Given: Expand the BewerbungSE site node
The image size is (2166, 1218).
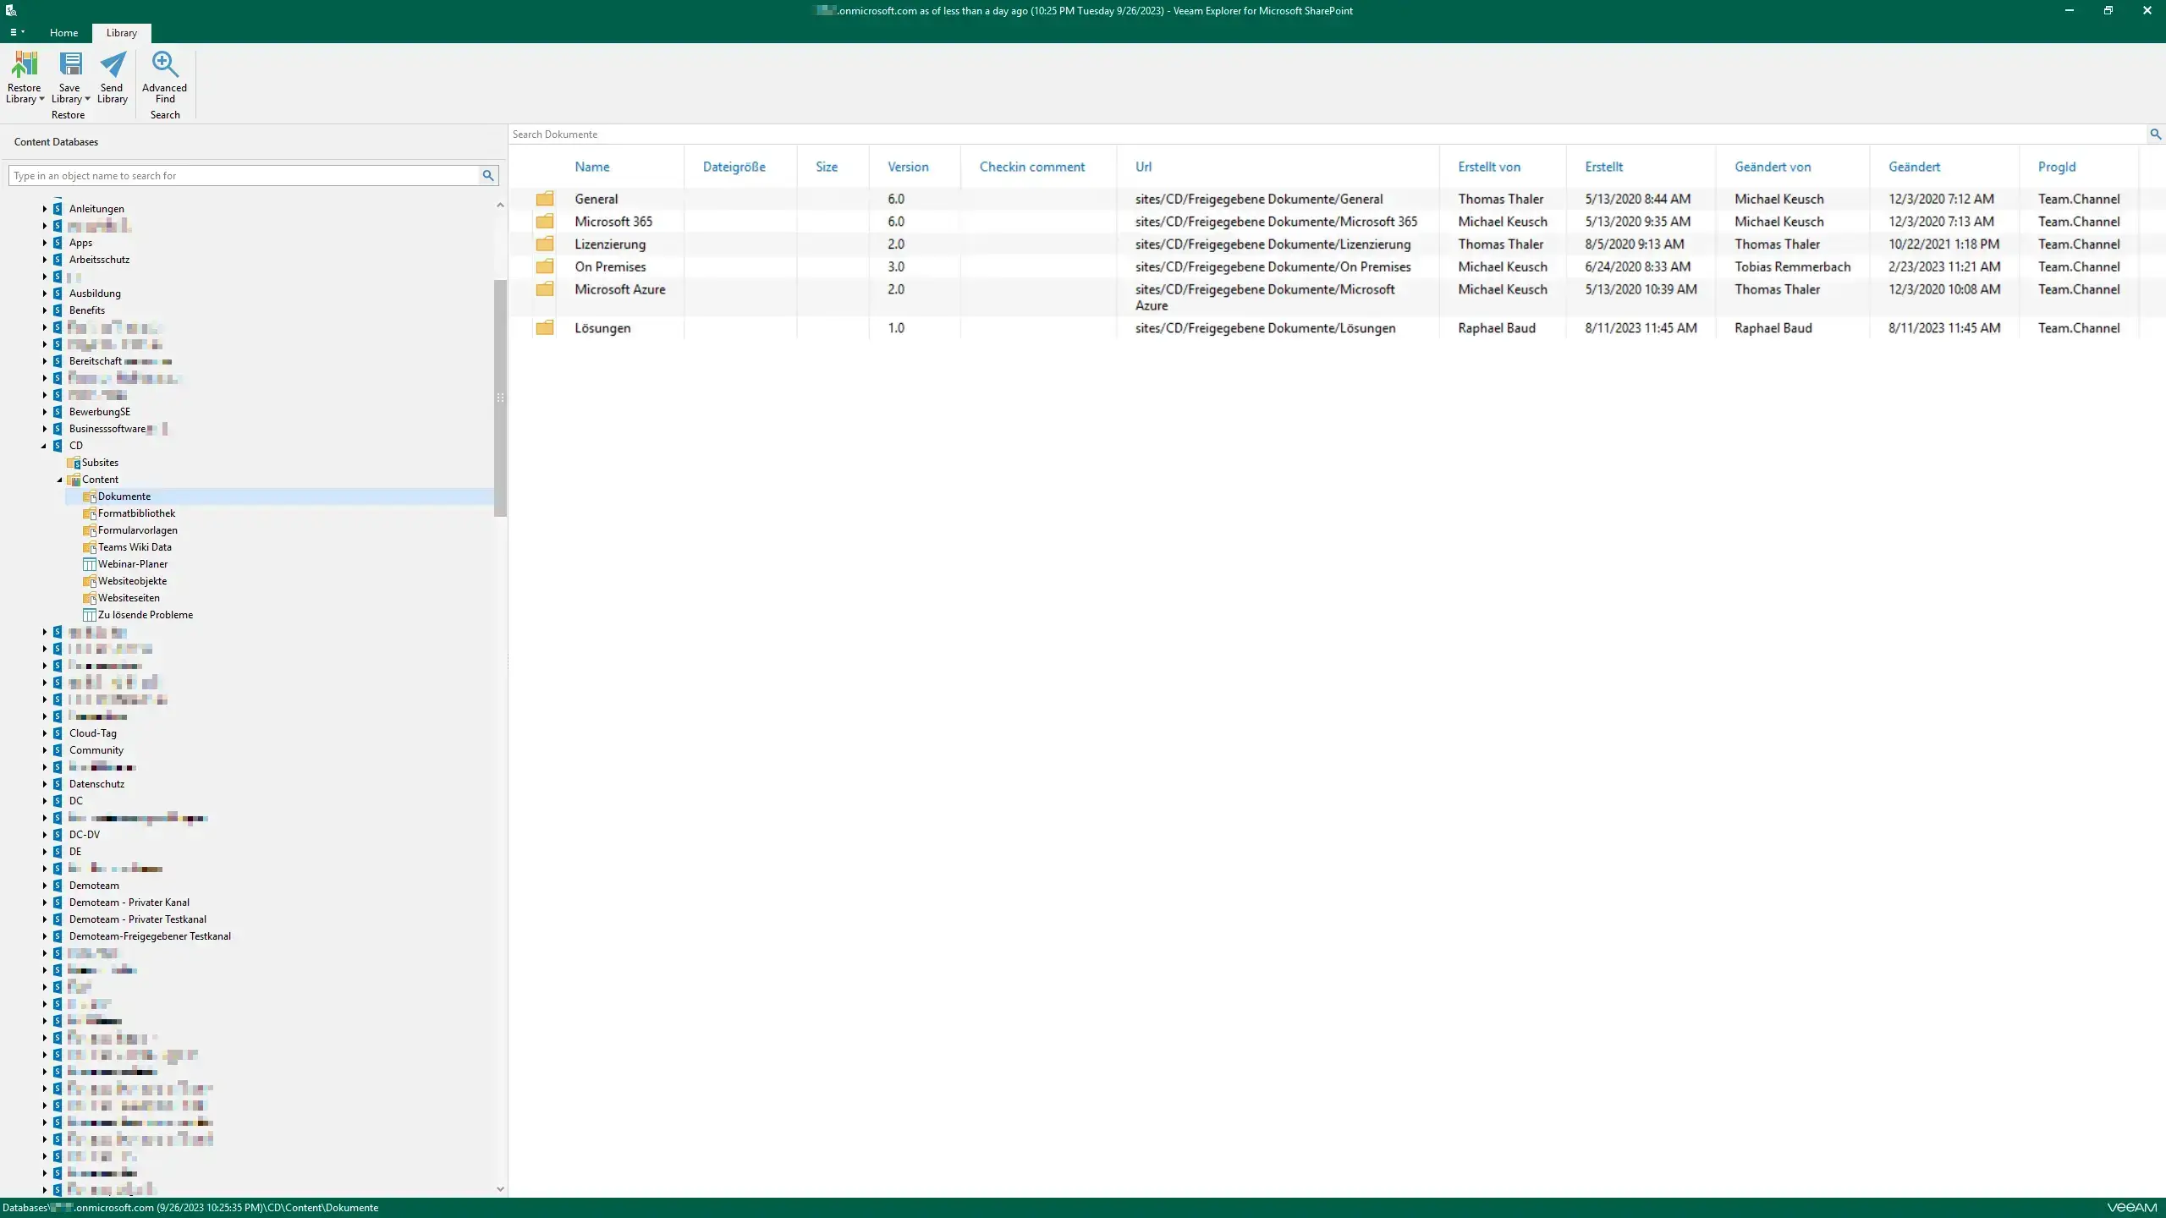Looking at the screenshot, I should [x=45, y=412].
